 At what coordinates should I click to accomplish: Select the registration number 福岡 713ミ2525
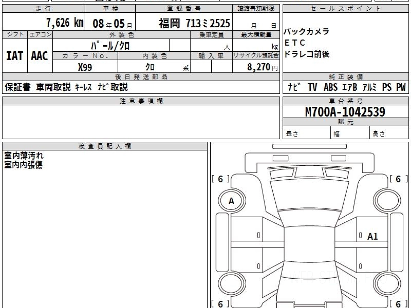(x=194, y=23)
